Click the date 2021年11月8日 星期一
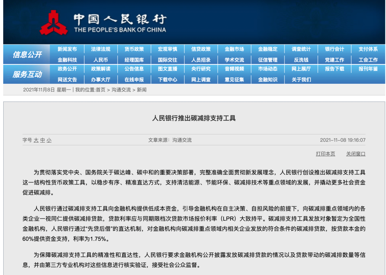The image size is (386, 275). click(47, 90)
